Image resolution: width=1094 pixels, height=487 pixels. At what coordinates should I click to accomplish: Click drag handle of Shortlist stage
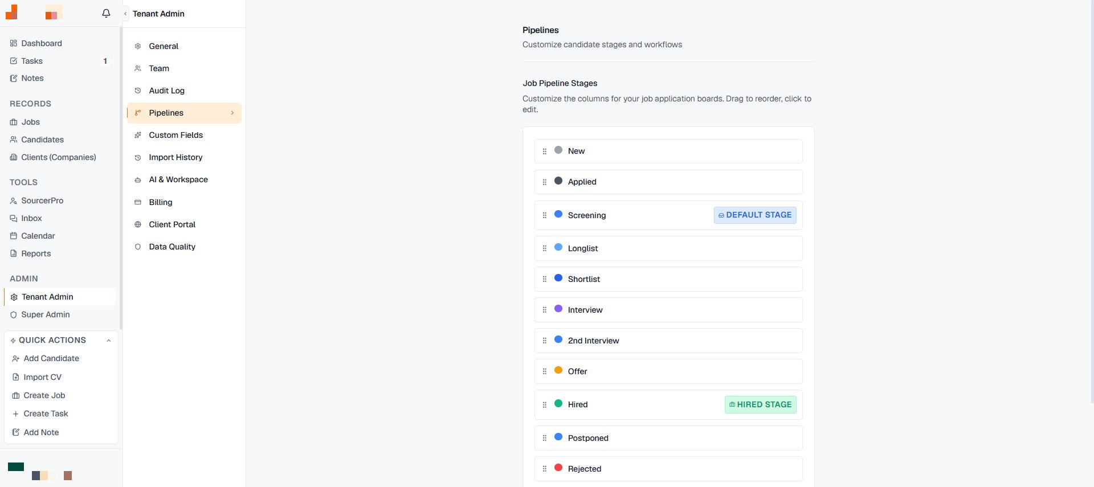coord(545,279)
